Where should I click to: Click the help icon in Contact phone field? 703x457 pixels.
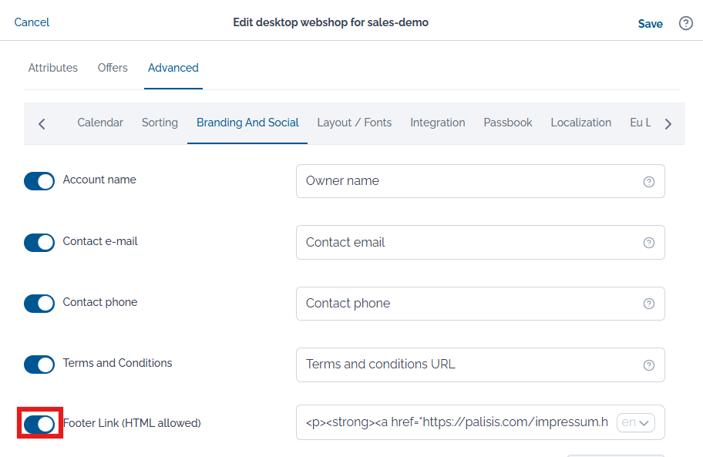click(649, 304)
